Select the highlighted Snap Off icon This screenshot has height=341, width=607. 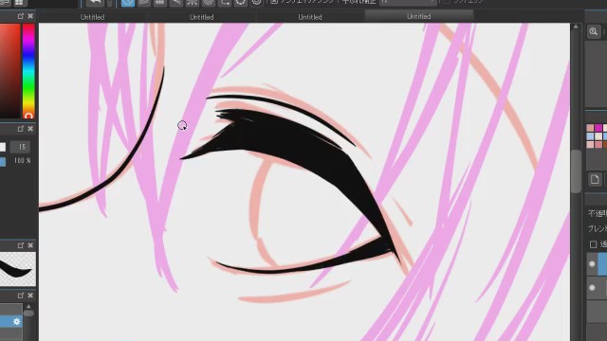tap(128, 2)
